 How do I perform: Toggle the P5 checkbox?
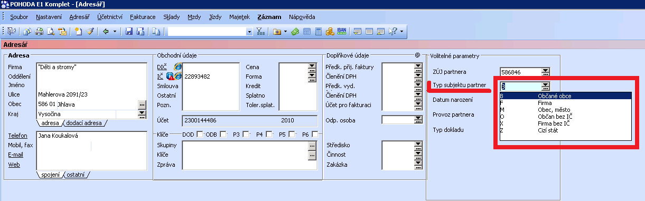(x=292, y=135)
